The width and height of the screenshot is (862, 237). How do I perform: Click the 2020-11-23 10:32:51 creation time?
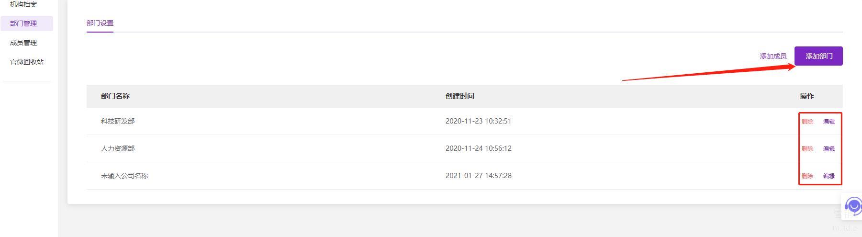pyautogui.click(x=478, y=121)
